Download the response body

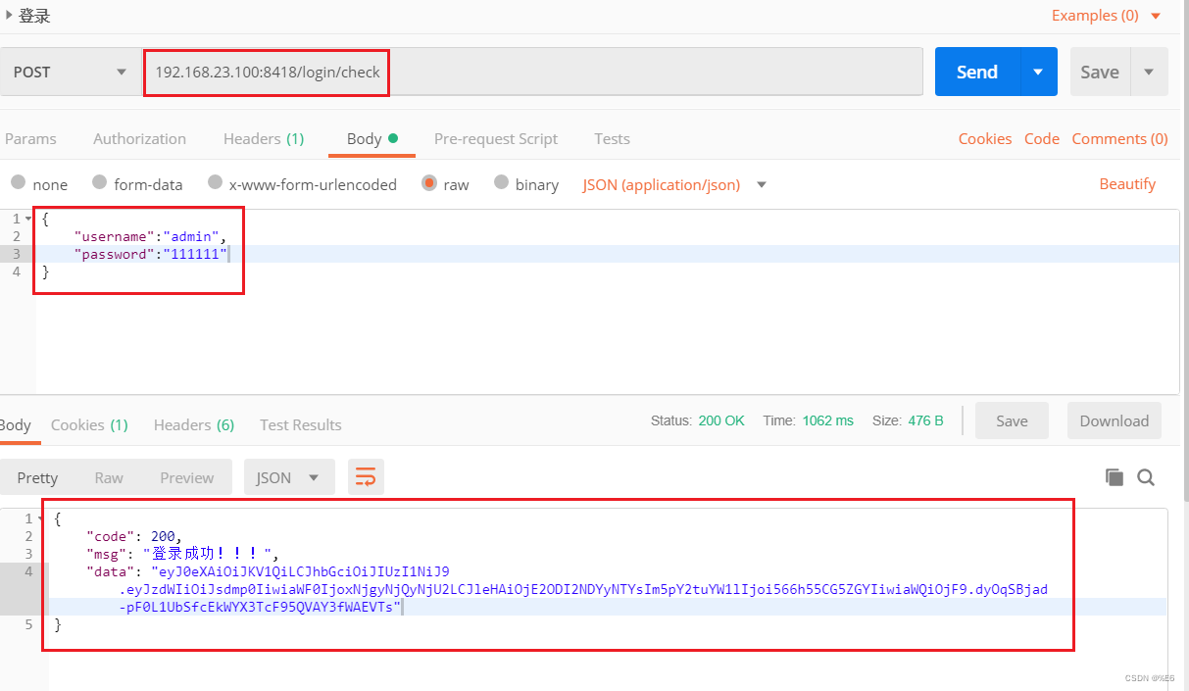point(1114,420)
